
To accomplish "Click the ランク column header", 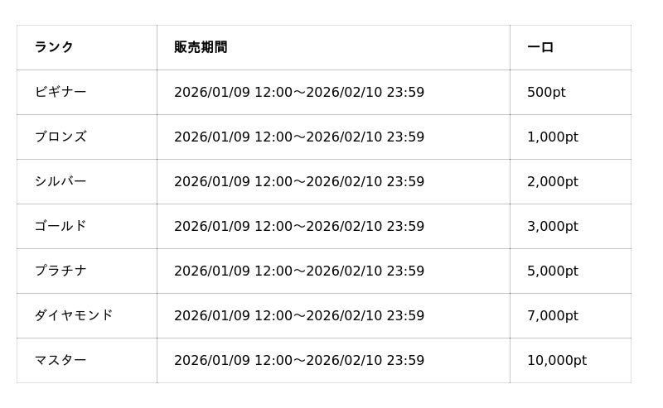I will click(54, 47).
